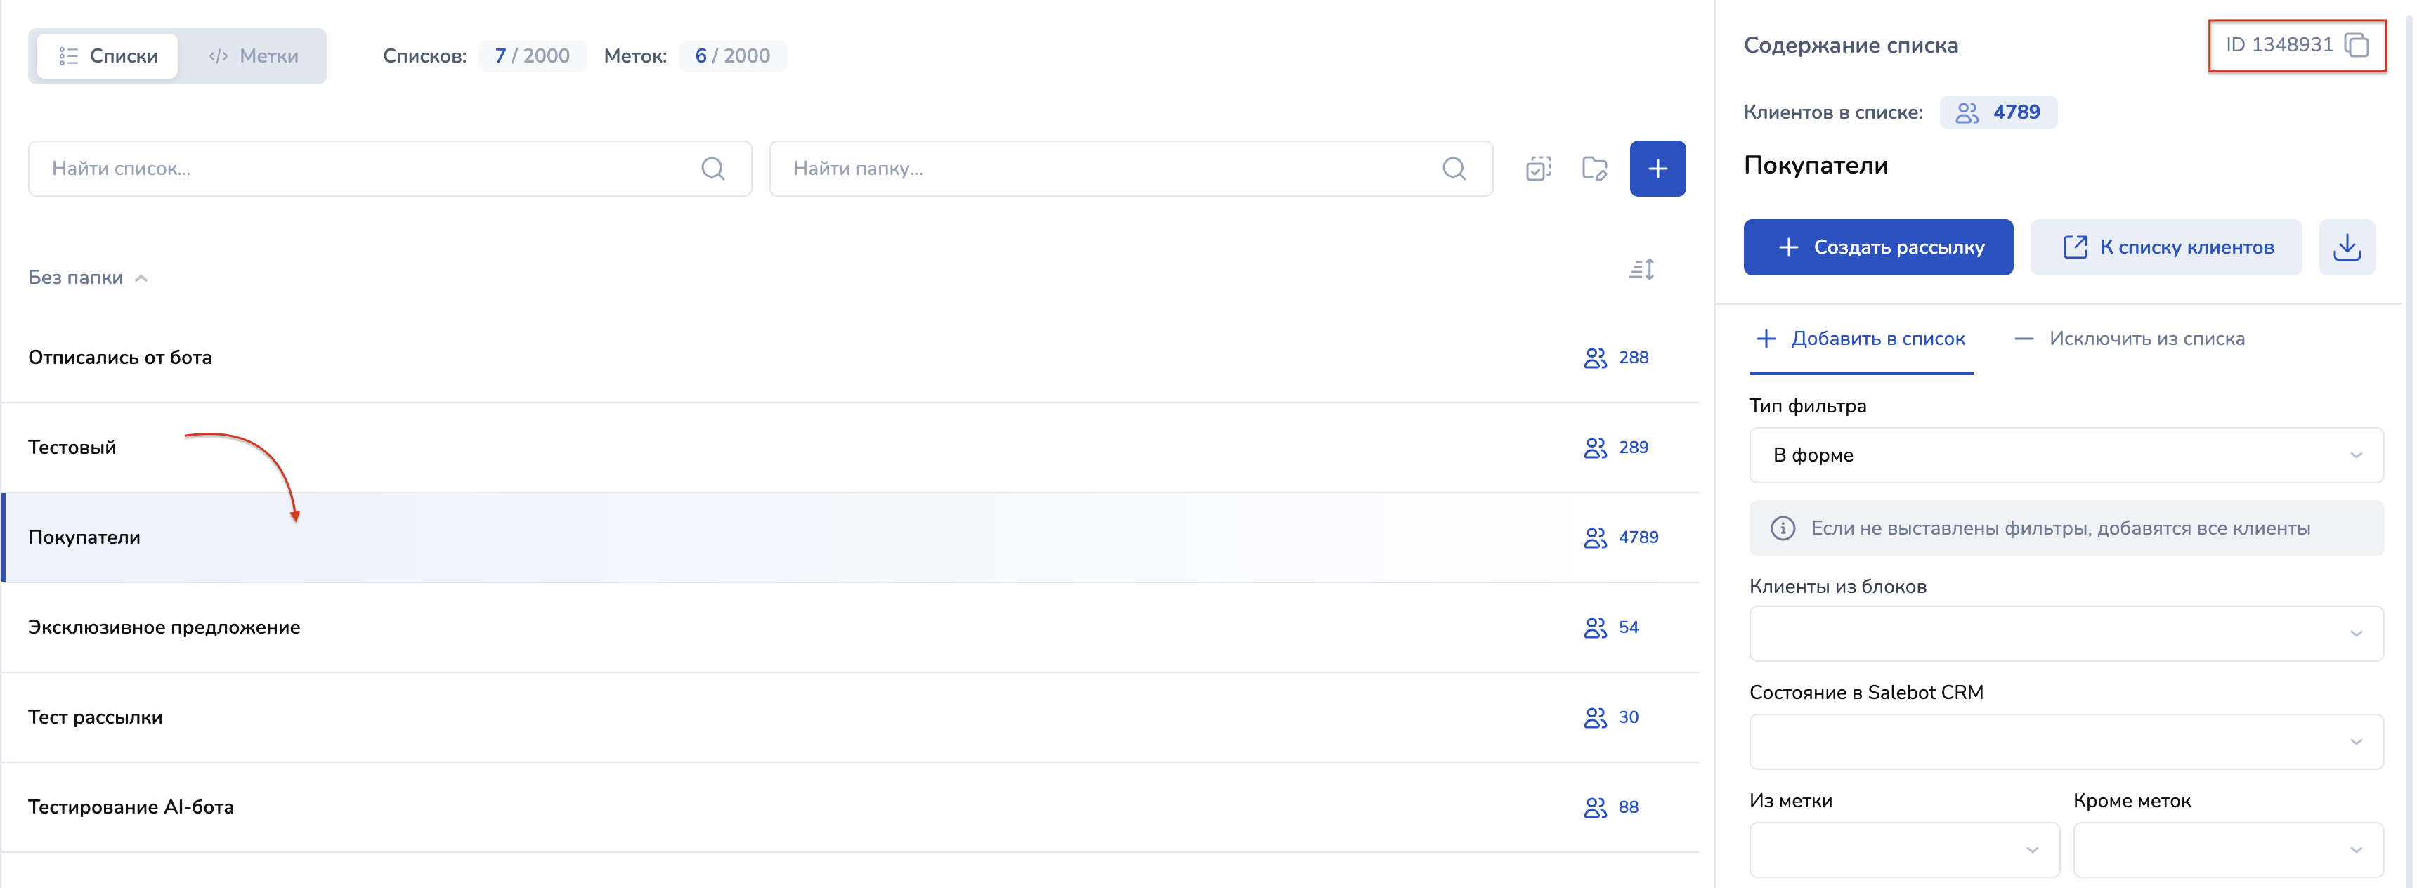Click the copy list ID icon
Viewport: 2417px width, 888px height.
(x=2356, y=45)
